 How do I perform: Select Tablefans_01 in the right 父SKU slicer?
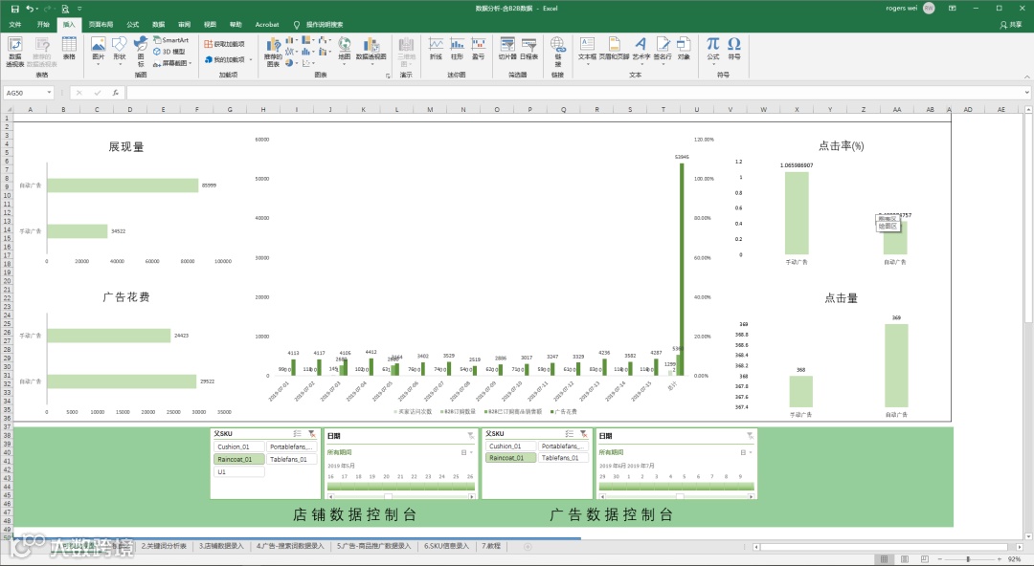tap(560, 458)
